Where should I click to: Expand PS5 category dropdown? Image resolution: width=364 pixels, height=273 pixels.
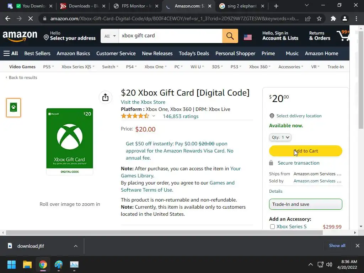48,66
